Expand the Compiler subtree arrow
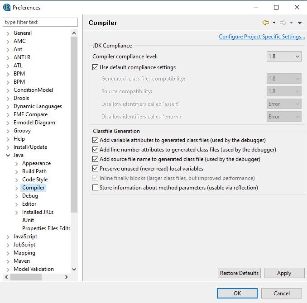This screenshot has height=303, width=307. 16,188
